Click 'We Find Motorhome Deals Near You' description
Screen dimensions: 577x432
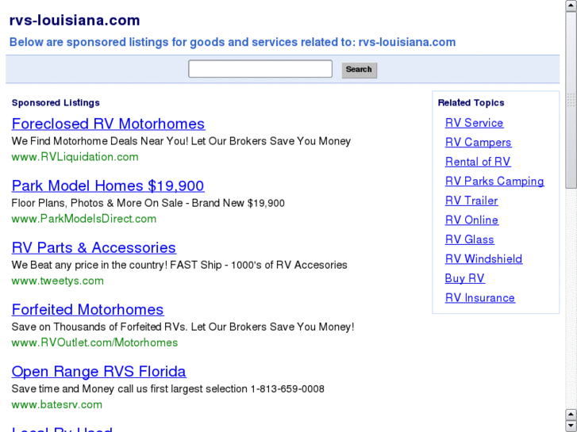pos(181,141)
